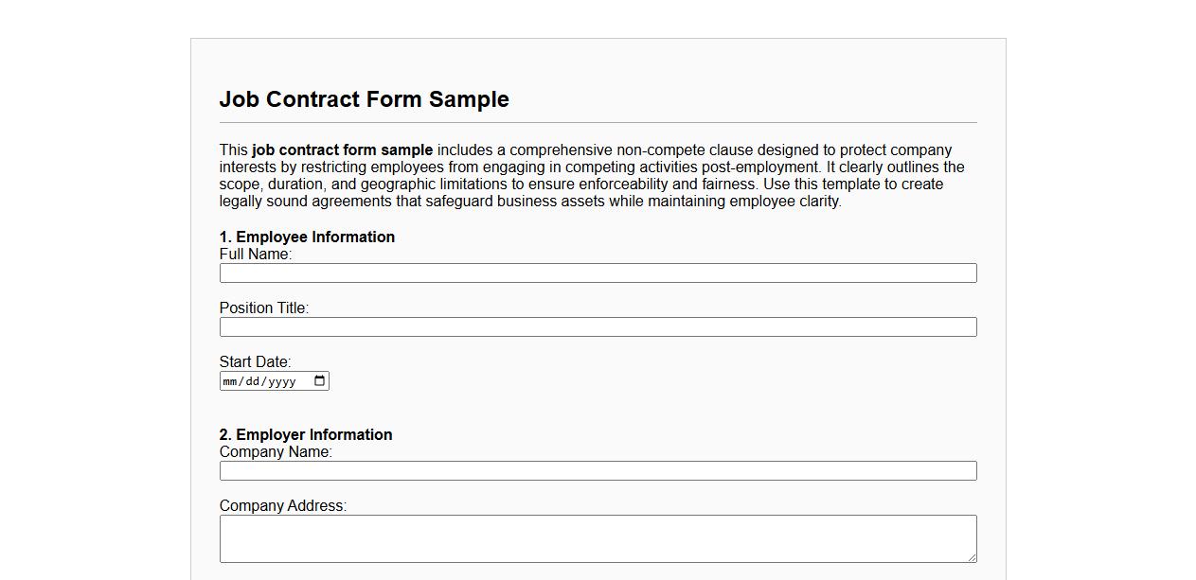Click the Job Contract Form Sample heading
Screen dimensions: 1196x580
pos(364,99)
